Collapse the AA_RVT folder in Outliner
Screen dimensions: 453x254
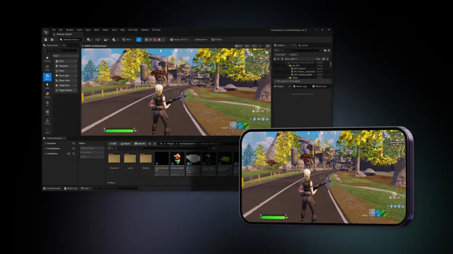point(287,66)
